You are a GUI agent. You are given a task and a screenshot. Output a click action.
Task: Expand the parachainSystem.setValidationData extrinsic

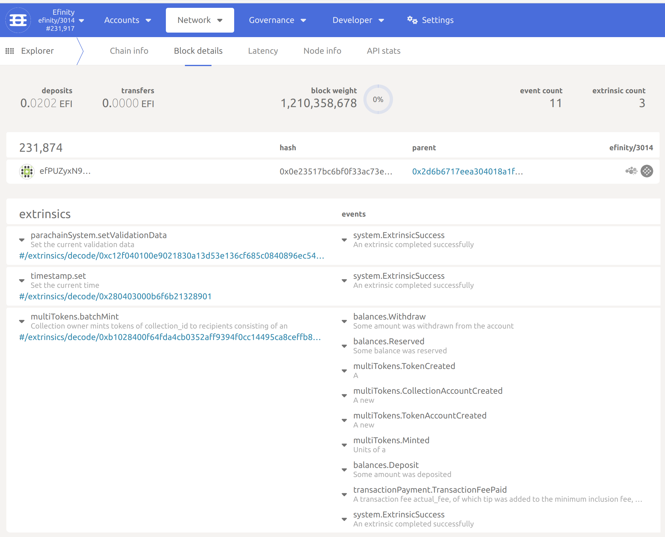[x=22, y=240]
